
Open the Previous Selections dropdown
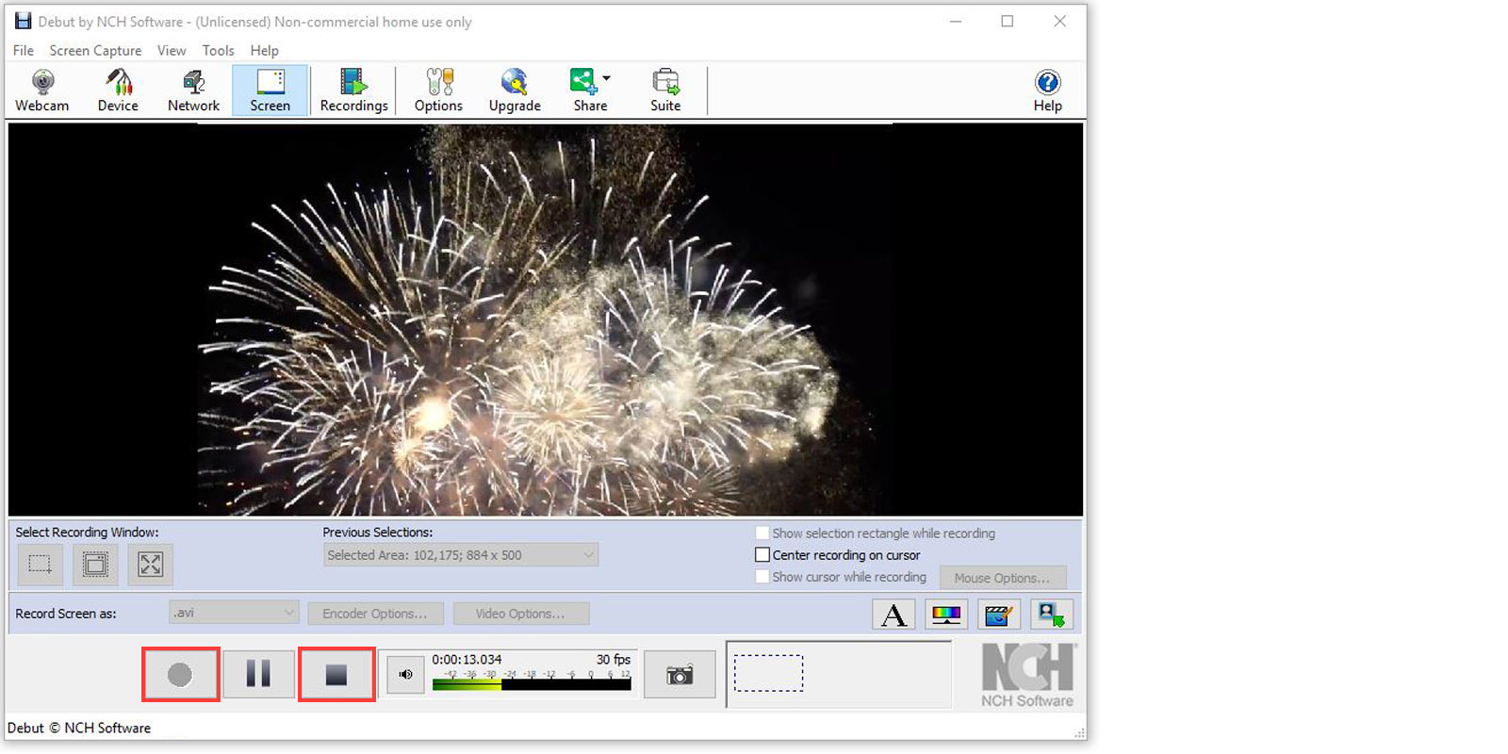tap(461, 555)
